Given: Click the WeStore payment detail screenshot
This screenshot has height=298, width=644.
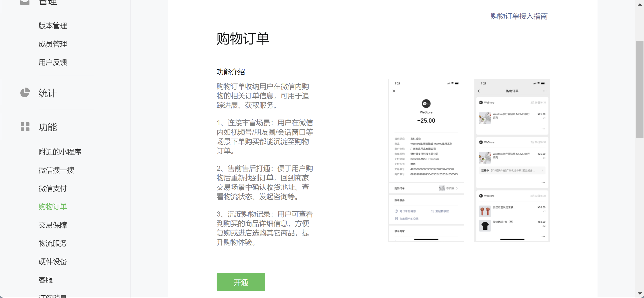Looking at the screenshot, I should [x=426, y=160].
